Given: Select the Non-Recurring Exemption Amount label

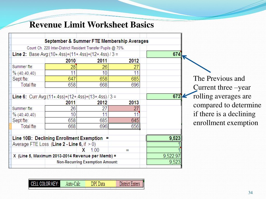Looking at the screenshot, I should [87, 162].
